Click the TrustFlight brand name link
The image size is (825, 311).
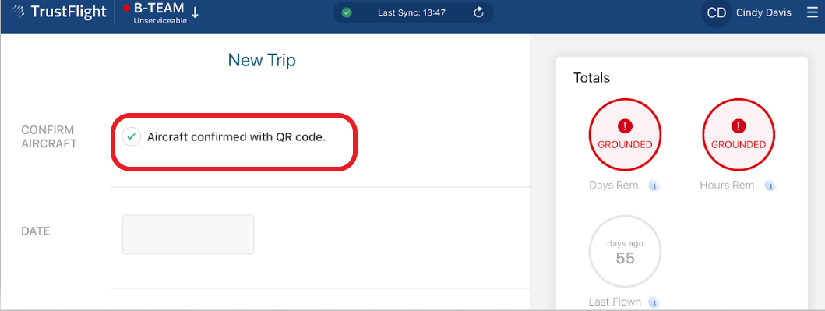click(69, 12)
